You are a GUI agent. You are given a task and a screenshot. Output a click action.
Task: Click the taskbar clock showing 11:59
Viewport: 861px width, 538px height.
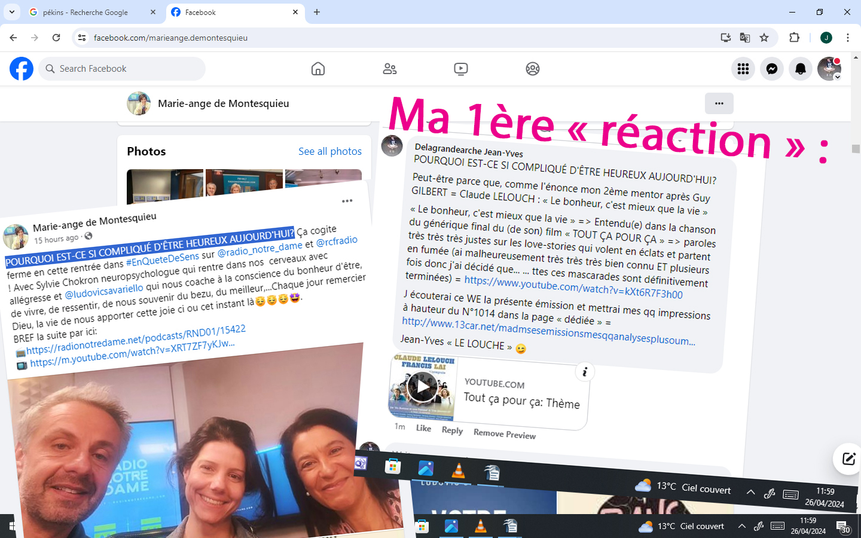[x=808, y=526]
